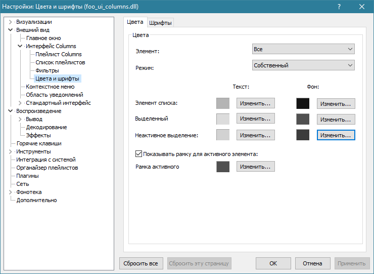Image resolution: width=374 pixels, height=274 pixels.
Task: Click the 'Отмена' button
Action: [312, 263]
